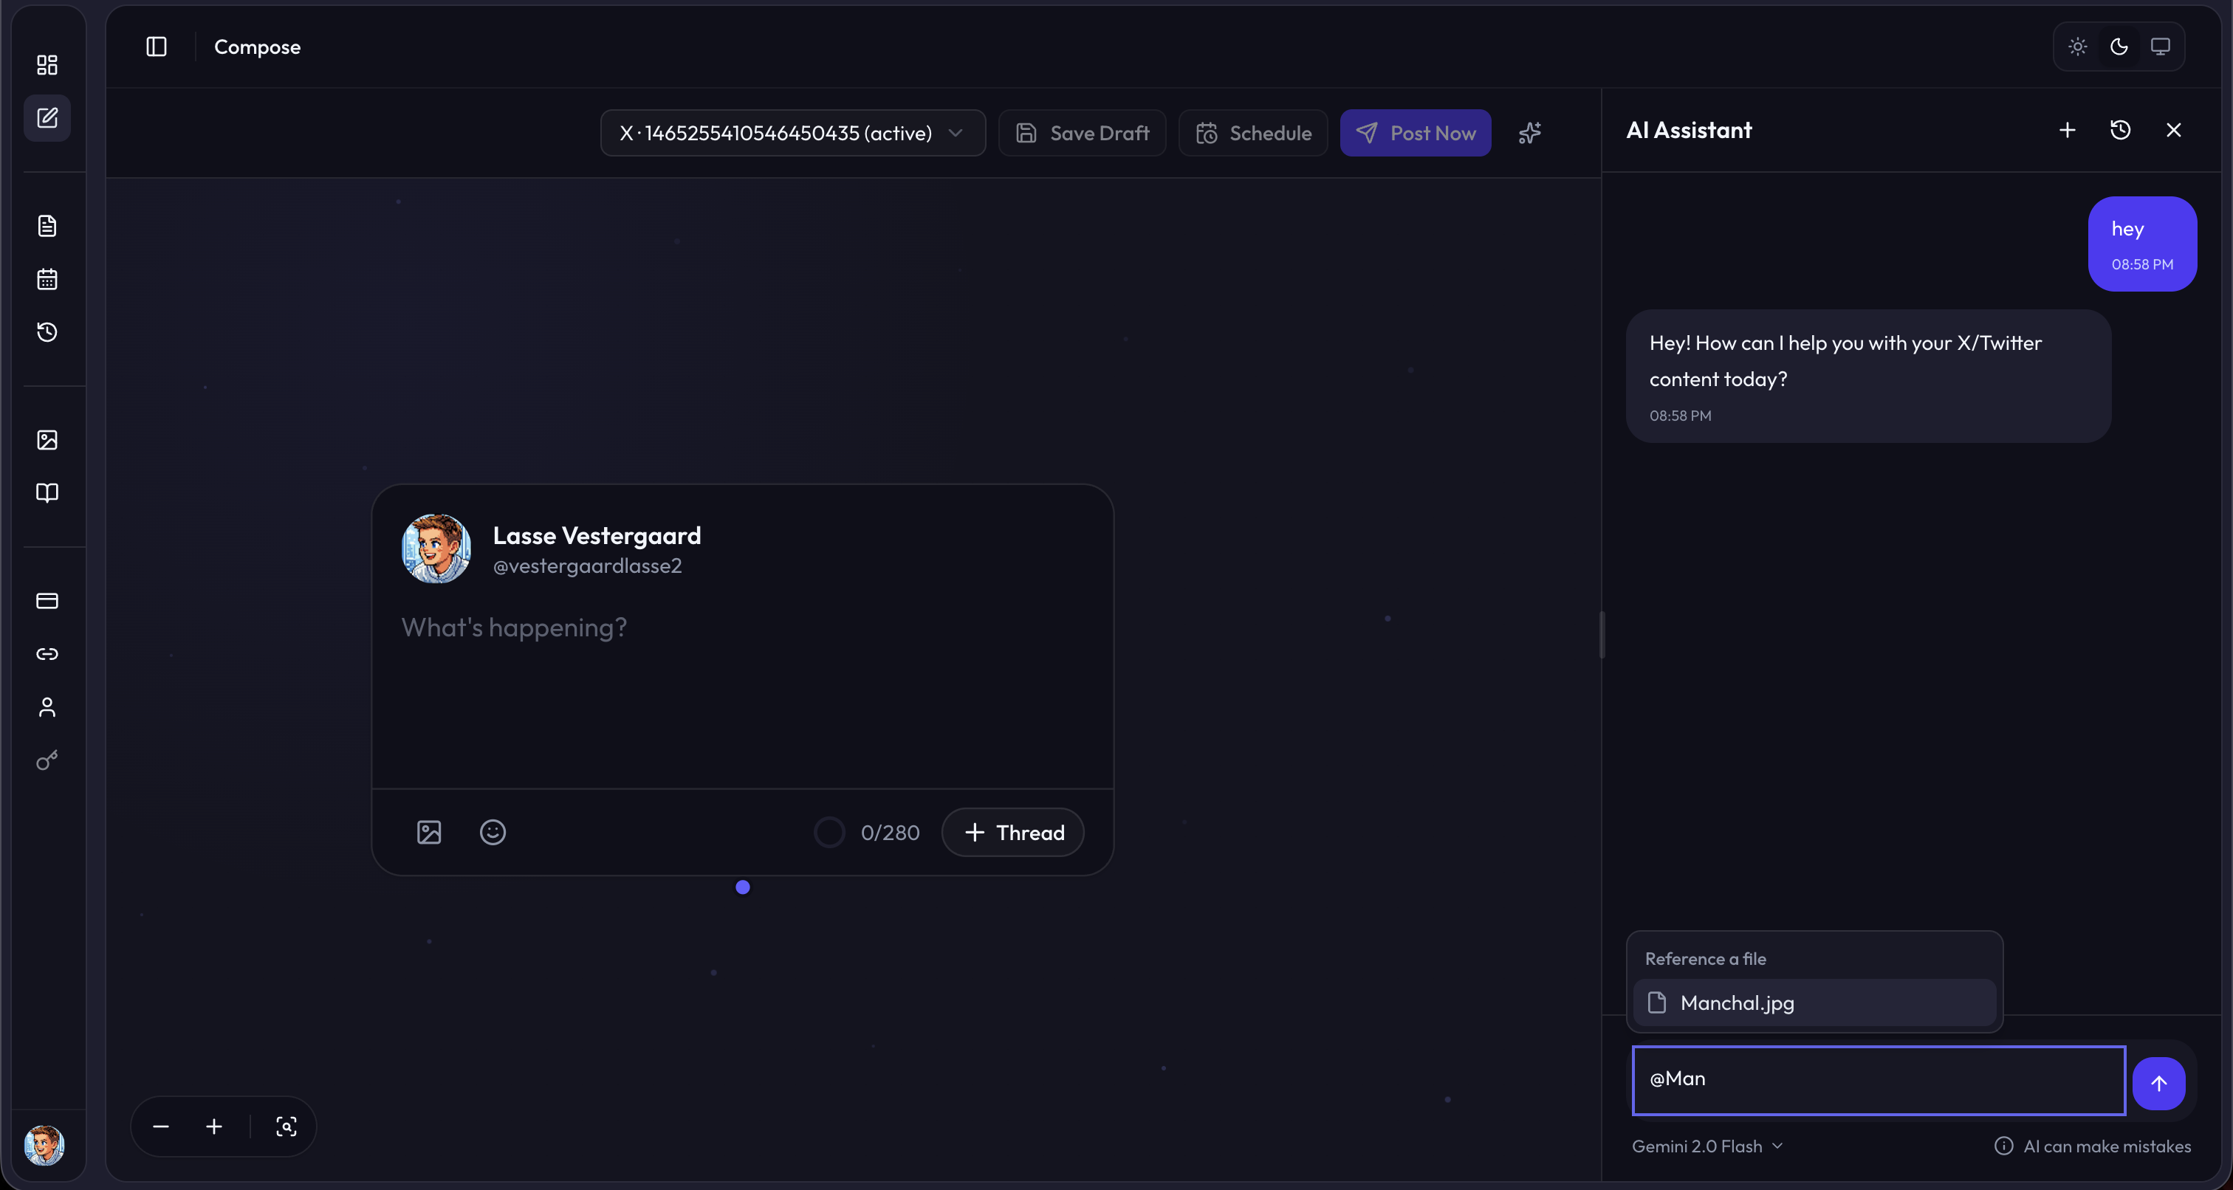Click the AI chat message input field
The image size is (2233, 1190).
(x=1878, y=1079)
